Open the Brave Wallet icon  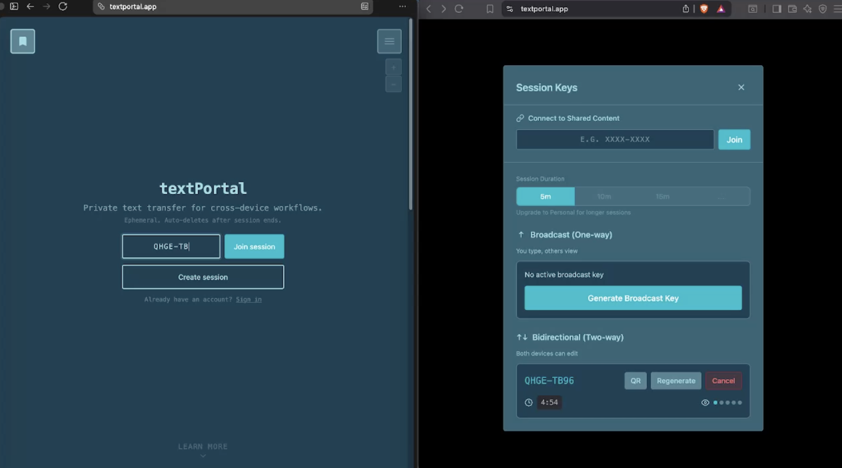pos(792,9)
